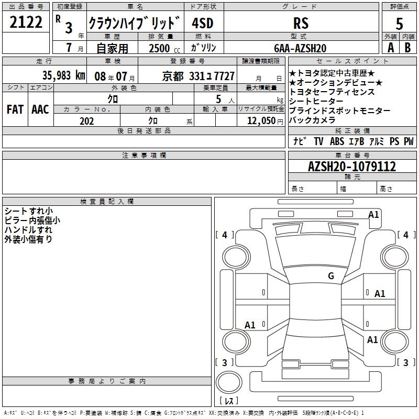Click the 検査員記入欄 header
Viewport: 419px width, 419px height.
pos(107,202)
